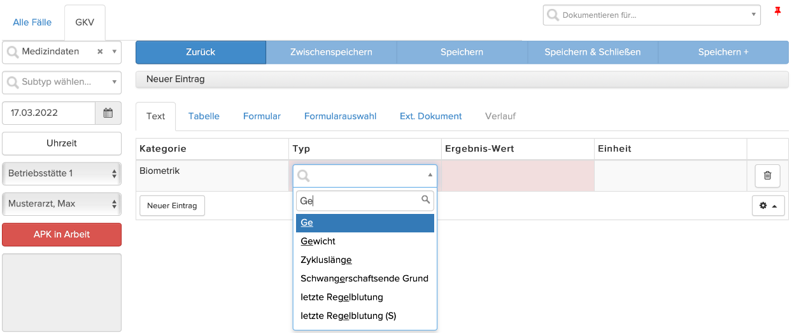
Task: Click Zwischenspeichern button
Action: [x=331, y=52]
